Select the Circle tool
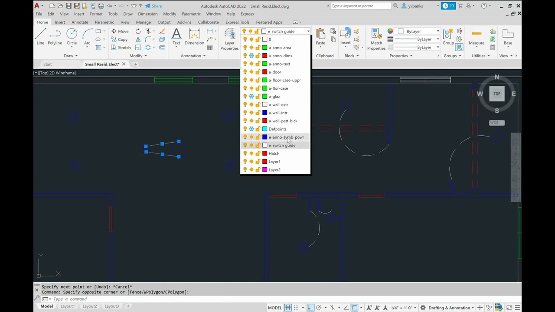Screen dimensions: 555x312 point(72,36)
